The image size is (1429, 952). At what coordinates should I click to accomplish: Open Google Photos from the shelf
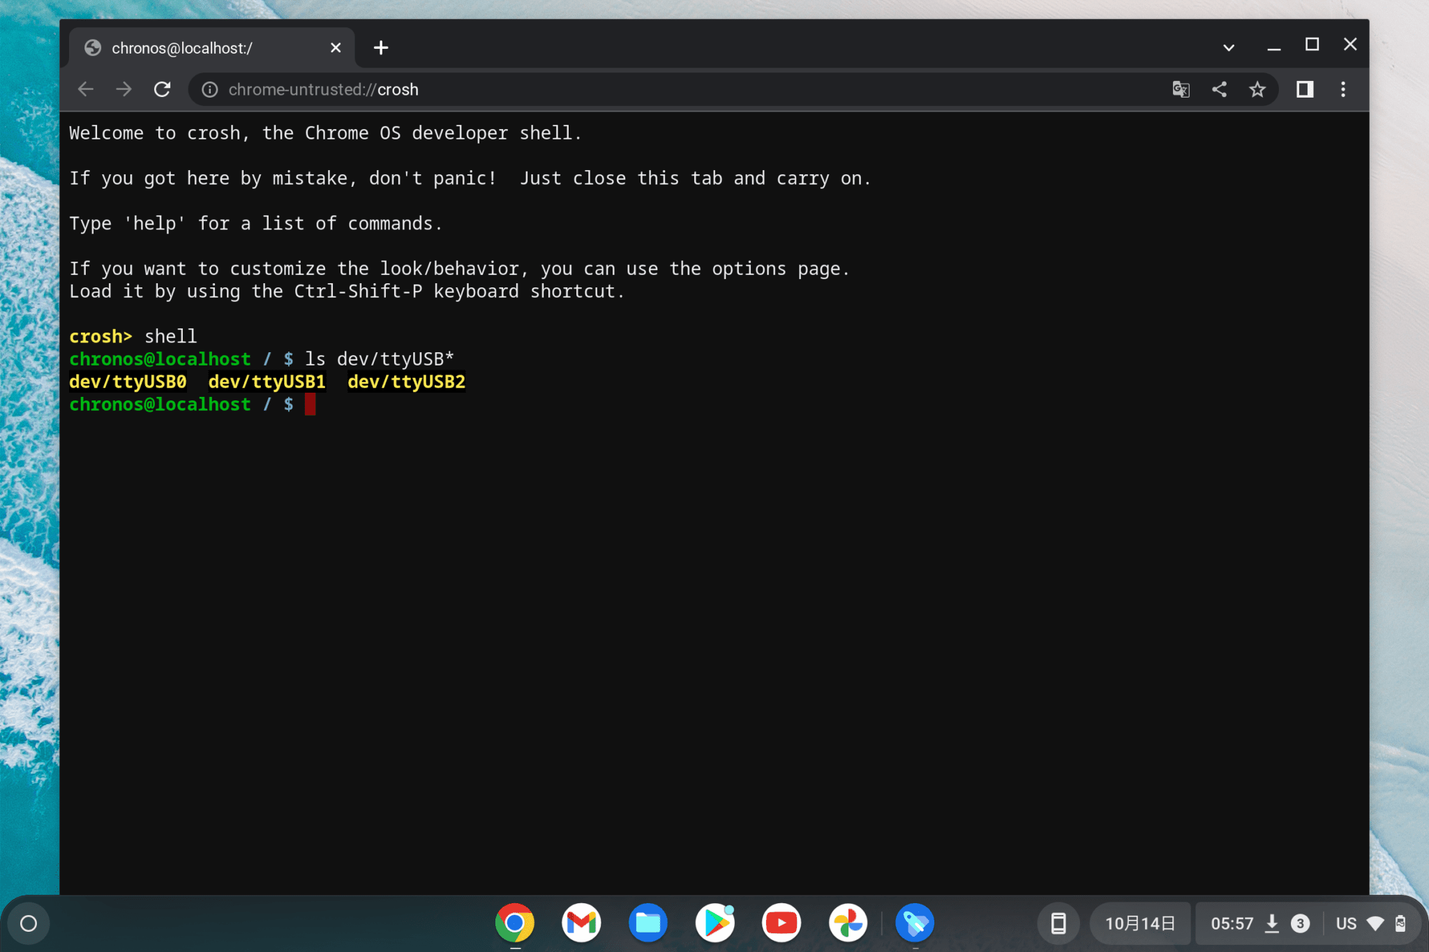[848, 923]
